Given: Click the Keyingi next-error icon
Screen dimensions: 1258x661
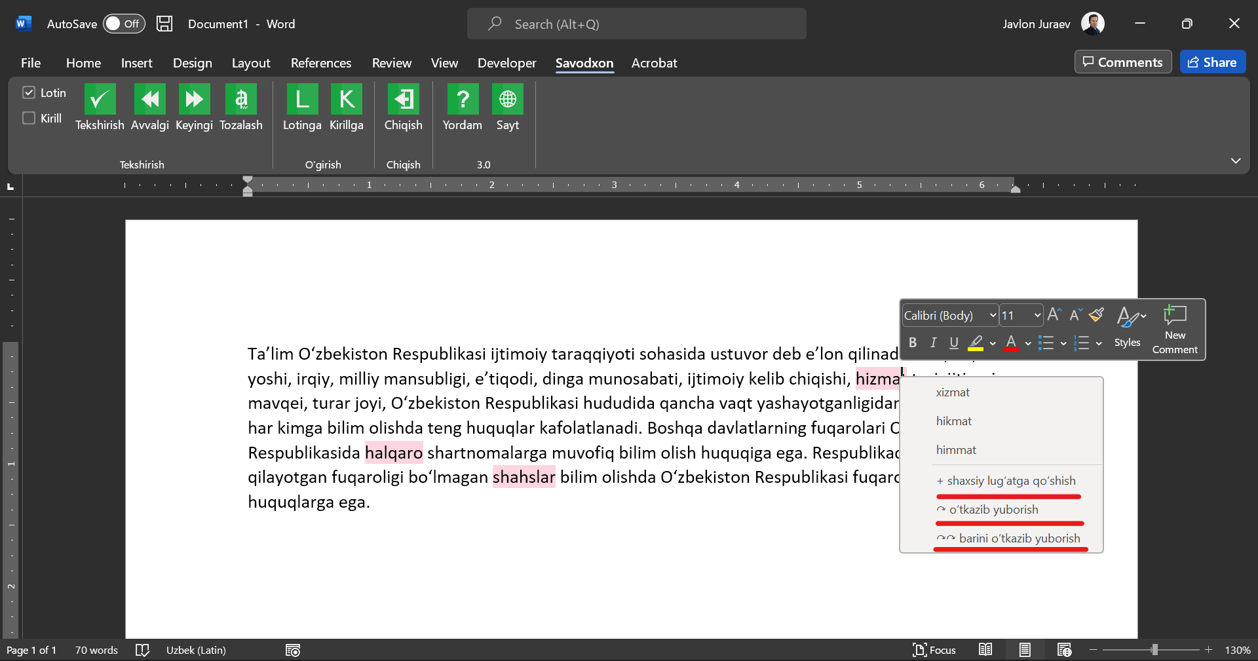Looking at the screenshot, I should coord(194,100).
